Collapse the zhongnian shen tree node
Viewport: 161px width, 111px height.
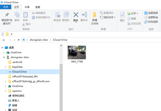click(x=3, y=57)
